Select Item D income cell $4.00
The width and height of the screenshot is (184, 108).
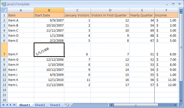166,35
